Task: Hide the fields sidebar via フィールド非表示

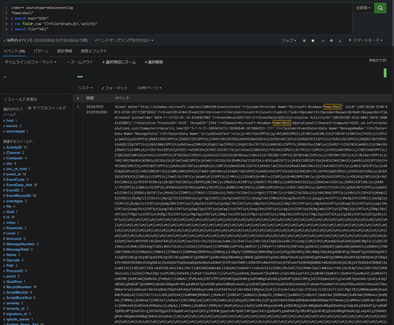Action: [x=21, y=99]
